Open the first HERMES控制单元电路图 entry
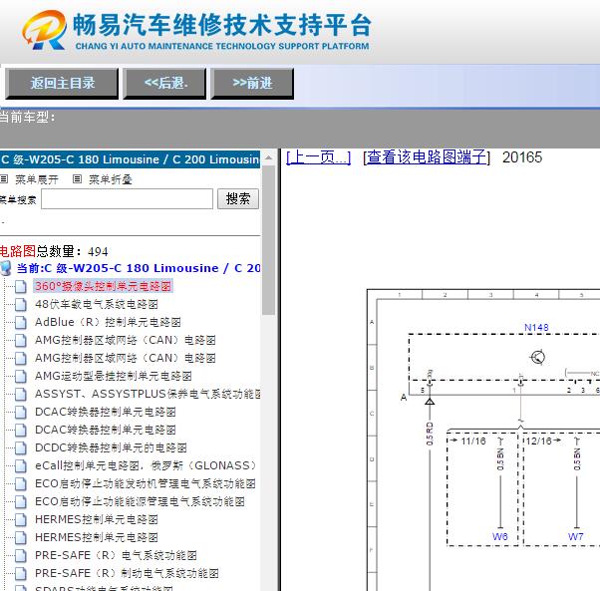 (97, 519)
